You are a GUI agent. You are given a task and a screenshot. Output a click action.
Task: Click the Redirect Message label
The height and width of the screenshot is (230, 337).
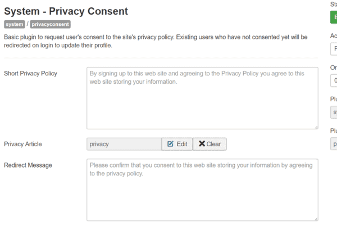tap(28, 165)
